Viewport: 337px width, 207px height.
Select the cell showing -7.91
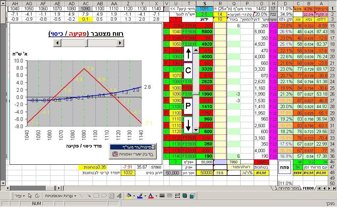click(x=128, y=167)
